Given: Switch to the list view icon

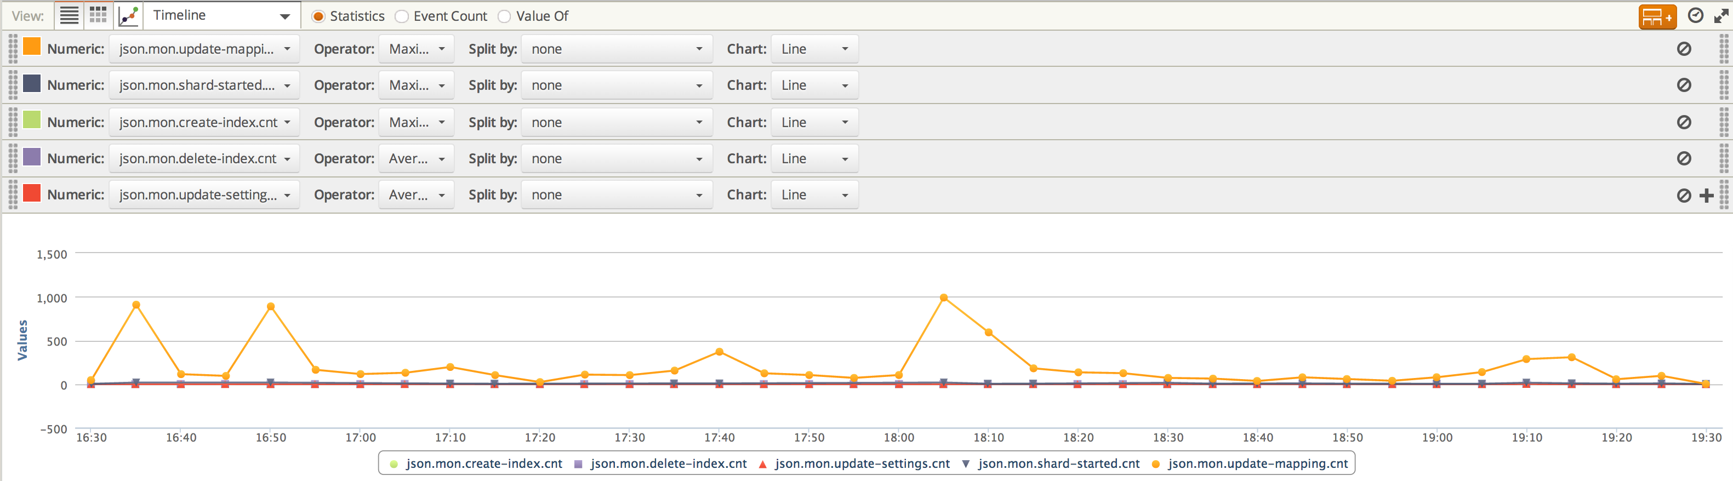Looking at the screenshot, I should (69, 15).
